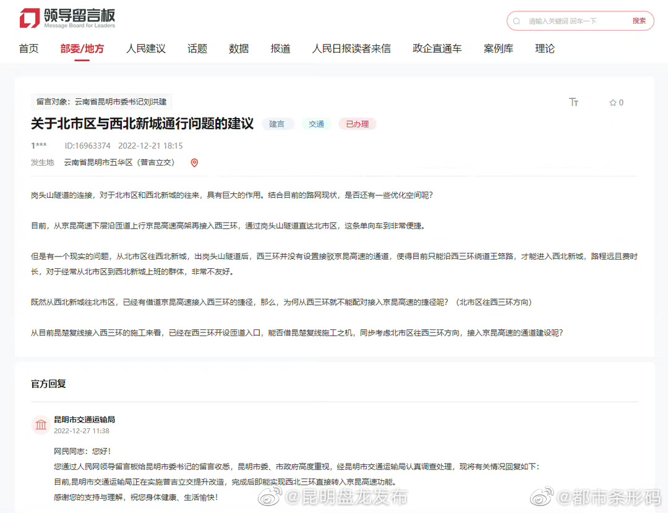Click 留言对象 云南省昆明市委书记刘洪建 label
This screenshot has width=668, height=513.
pos(101,102)
